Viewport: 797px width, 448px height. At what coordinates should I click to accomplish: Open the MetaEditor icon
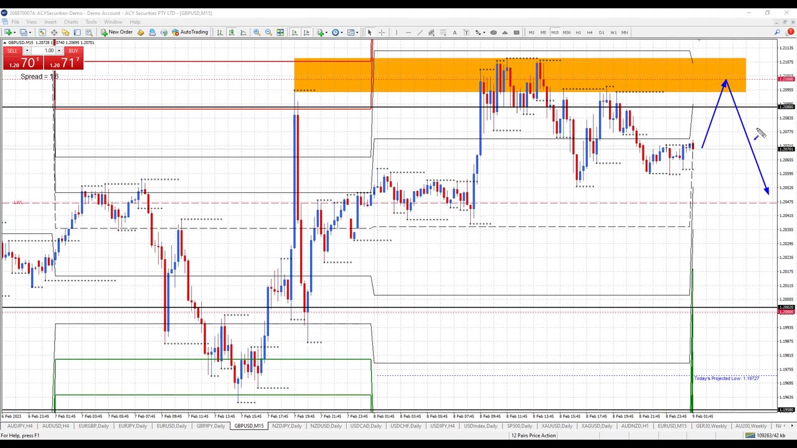[141, 32]
